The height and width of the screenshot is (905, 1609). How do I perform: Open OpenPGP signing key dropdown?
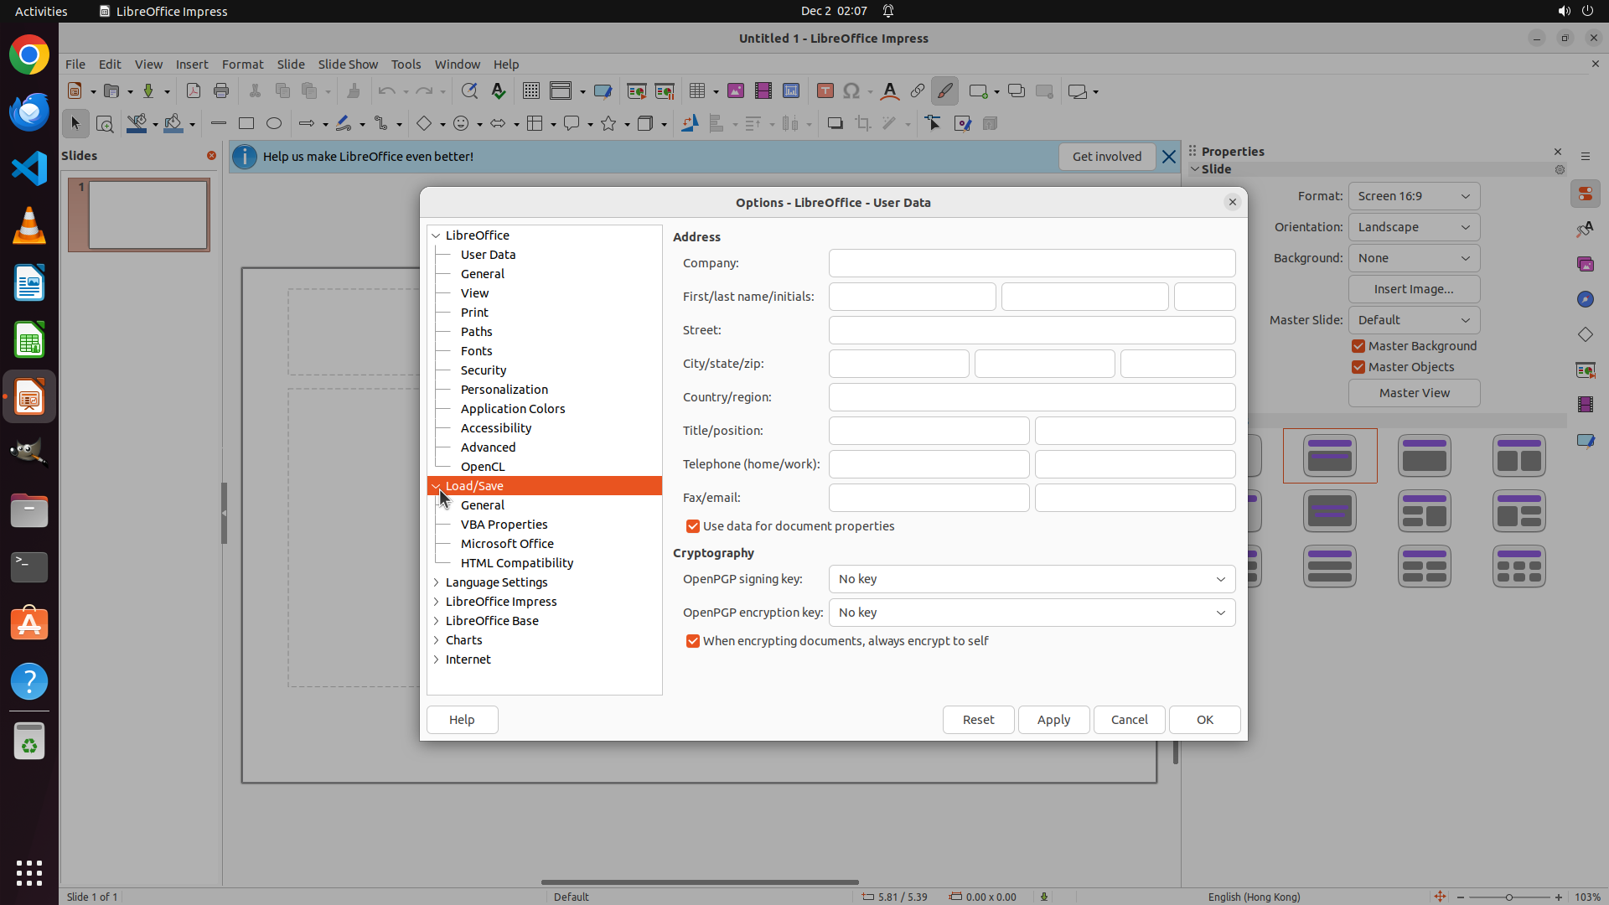pyautogui.click(x=1032, y=579)
